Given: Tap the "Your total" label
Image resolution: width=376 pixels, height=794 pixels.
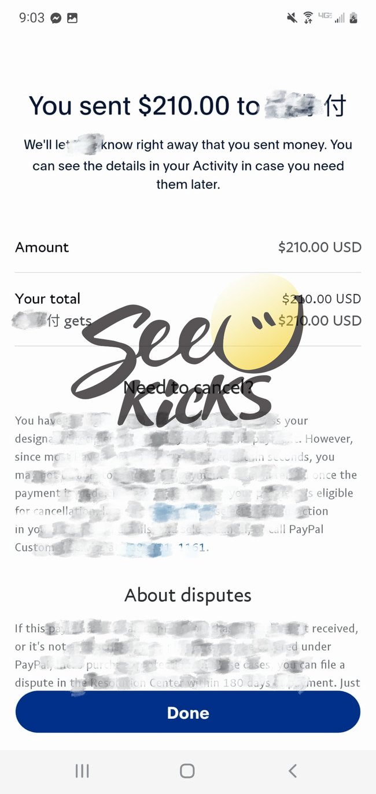Looking at the screenshot, I should [x=47, y=299].
